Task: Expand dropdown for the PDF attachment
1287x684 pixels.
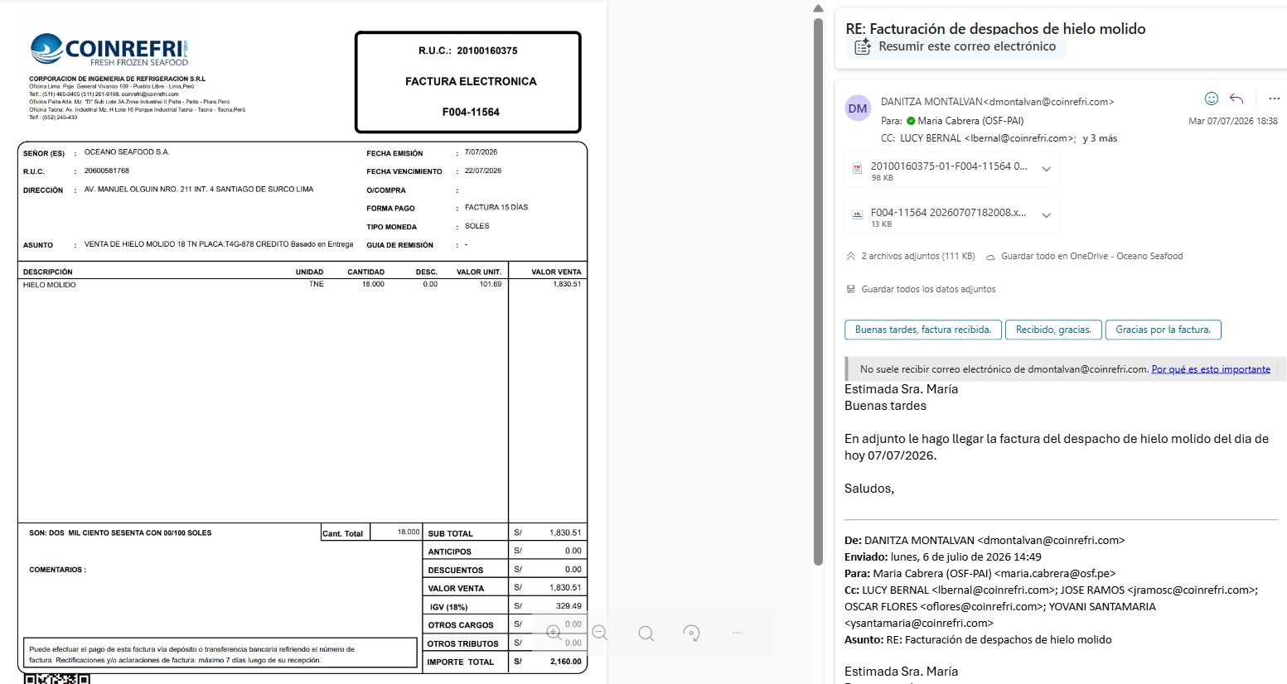Action: [x=1047, y=169]
